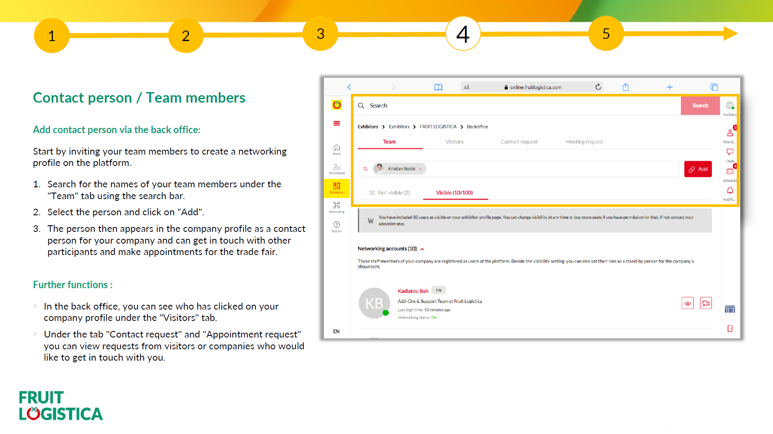Toggle visibility eye for Kadiatou Bah
The height and width of the screenshot is (434, 773).
click(687, 303)
